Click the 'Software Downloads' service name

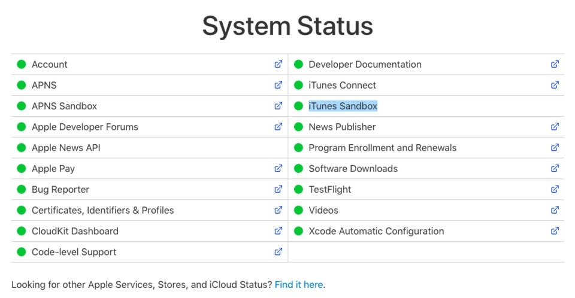point(353,168)
